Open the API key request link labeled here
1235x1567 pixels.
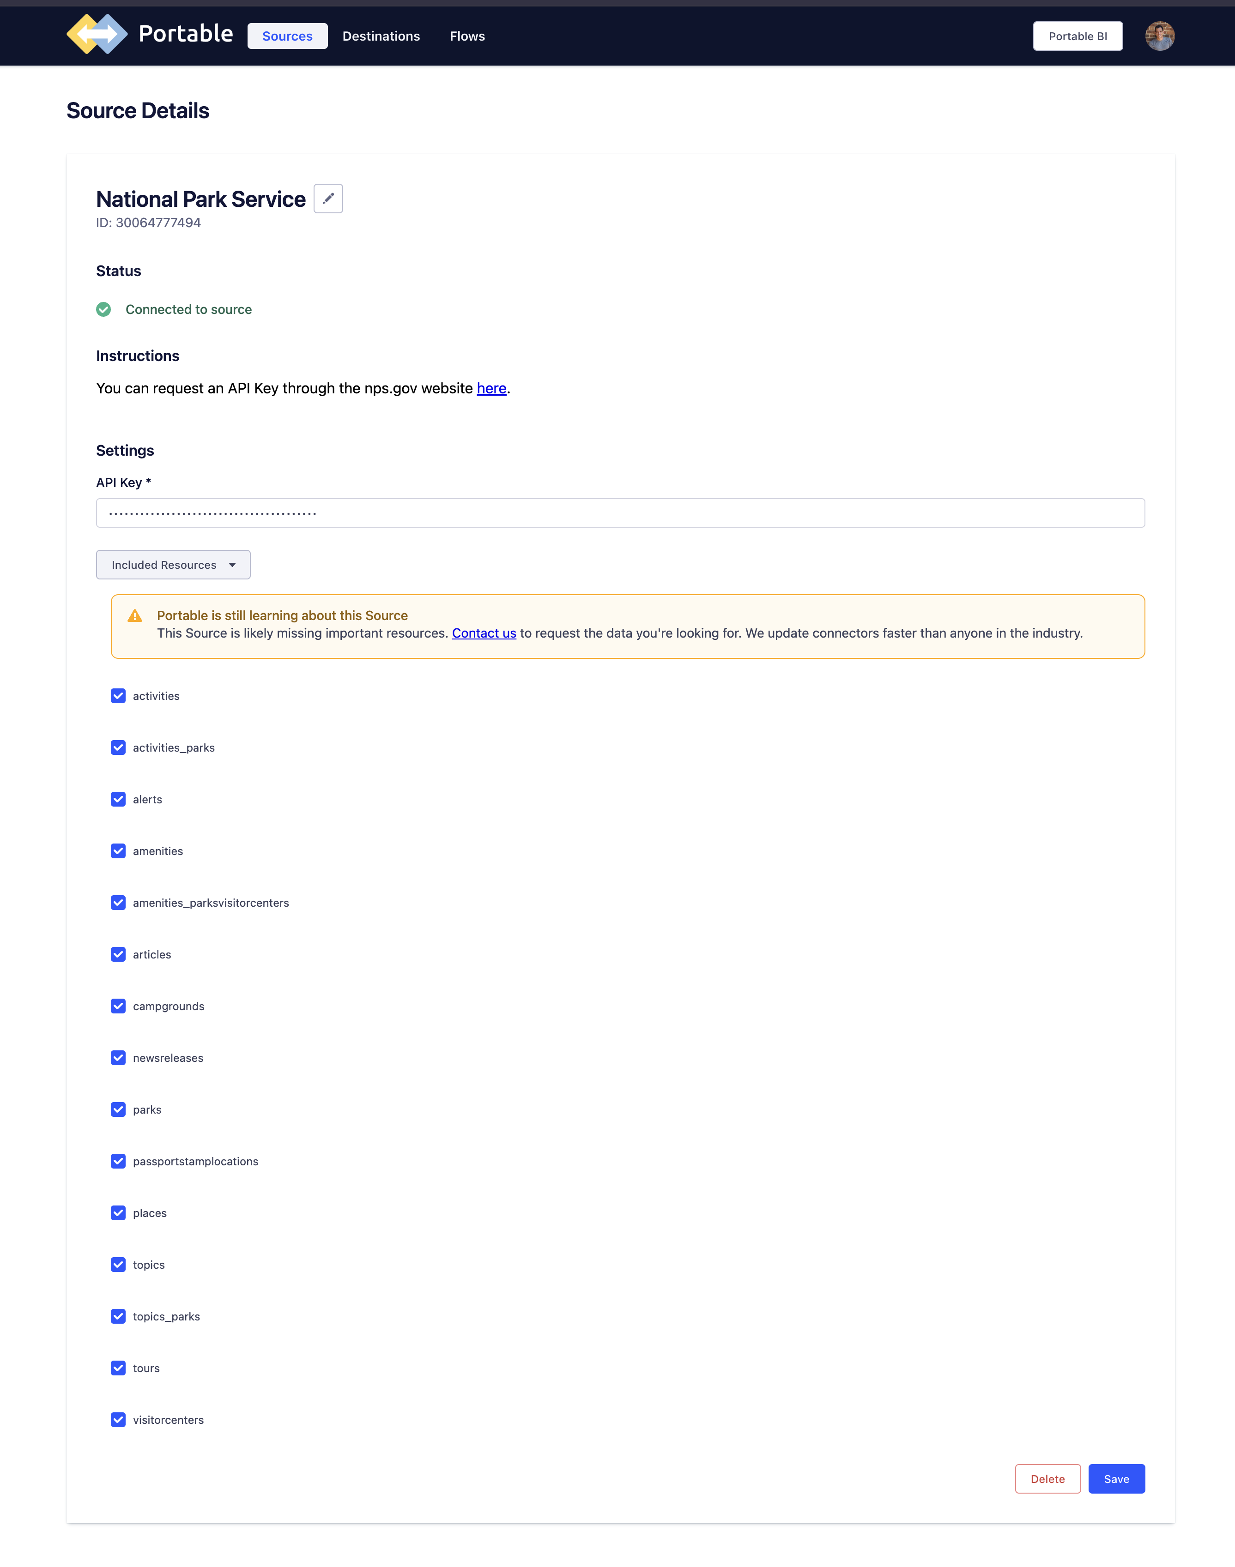click(x=491, y=388)
